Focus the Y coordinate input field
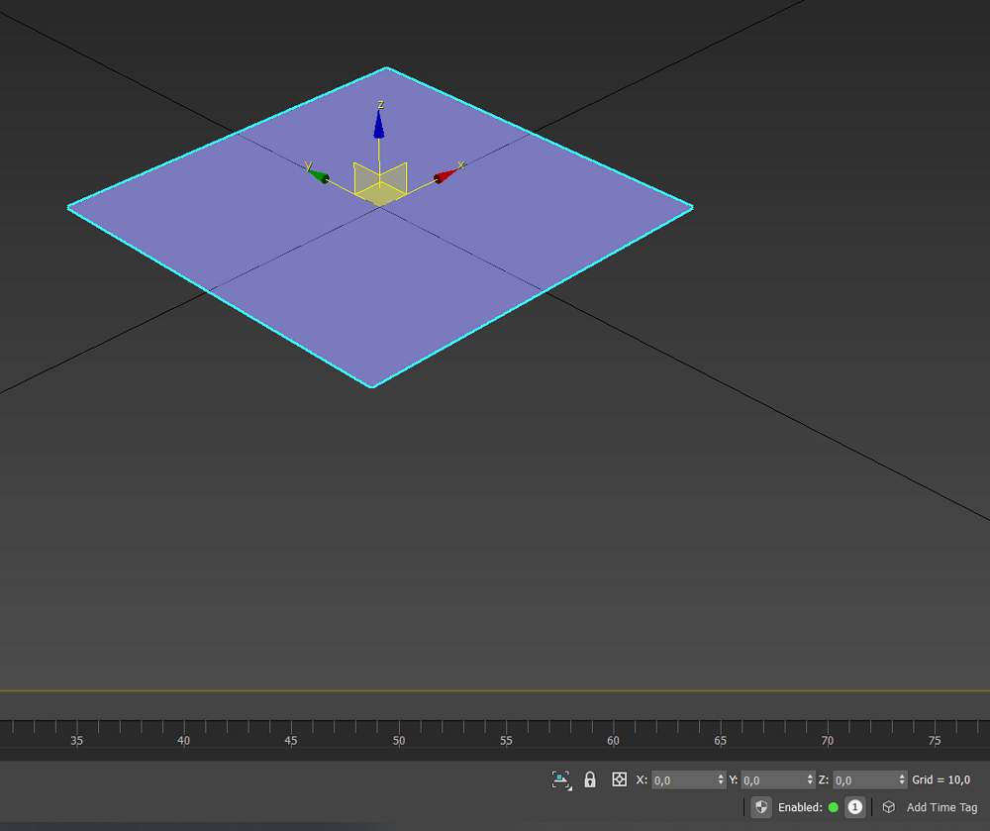 coord(772,779)
